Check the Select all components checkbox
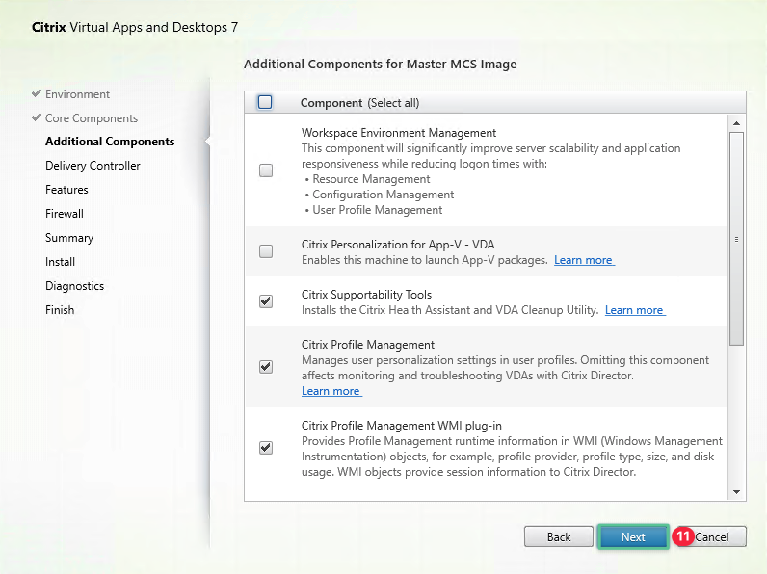This screenshot has width=767, height=574. [x=266, y=102]
